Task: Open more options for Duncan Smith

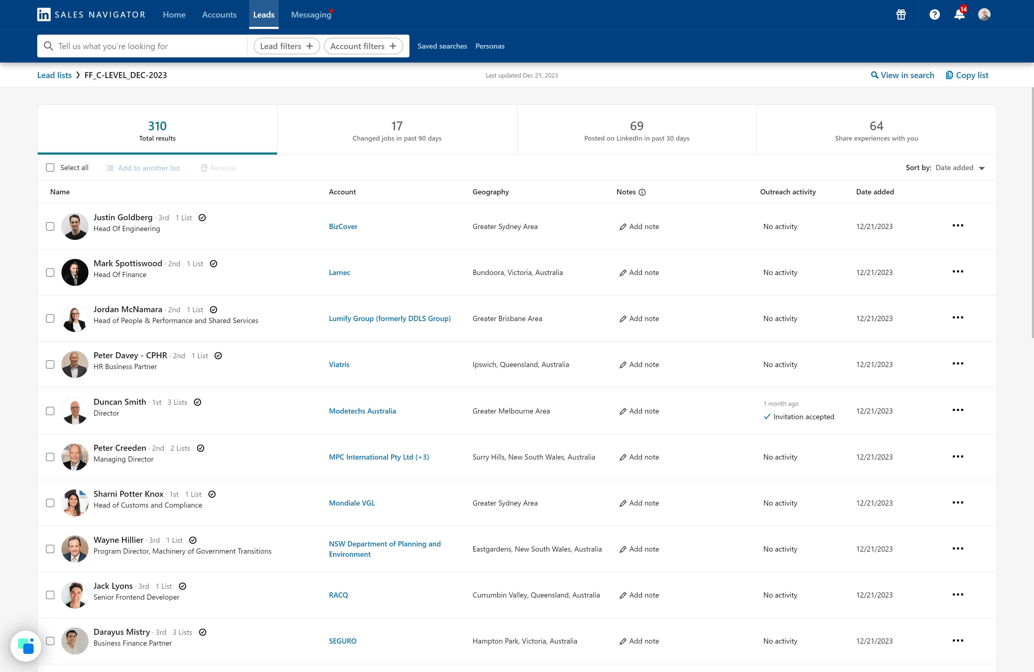Action: click(957, 410)
